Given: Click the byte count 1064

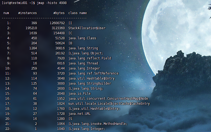Looking at the screenshot, I should point(61,124).
